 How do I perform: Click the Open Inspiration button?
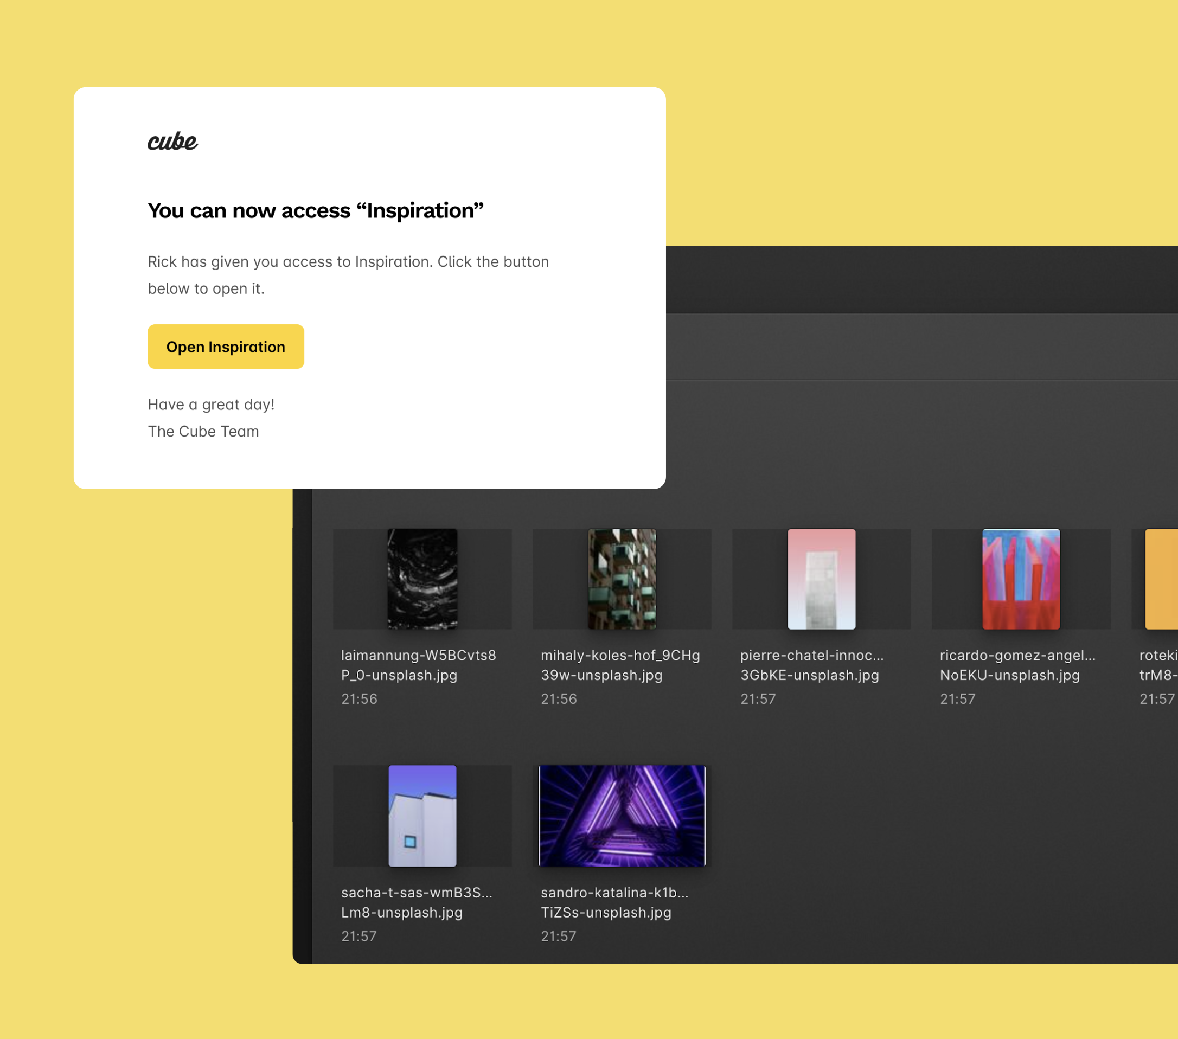225,347
